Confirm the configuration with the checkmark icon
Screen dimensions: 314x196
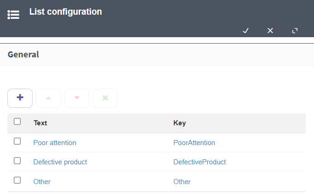click(245, 31)
